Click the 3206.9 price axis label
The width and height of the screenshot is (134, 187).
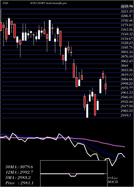[x=126, y=16]
